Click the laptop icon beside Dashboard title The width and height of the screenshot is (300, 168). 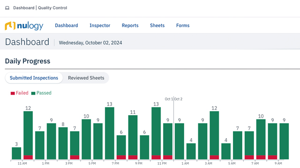(x=7, y=8)
